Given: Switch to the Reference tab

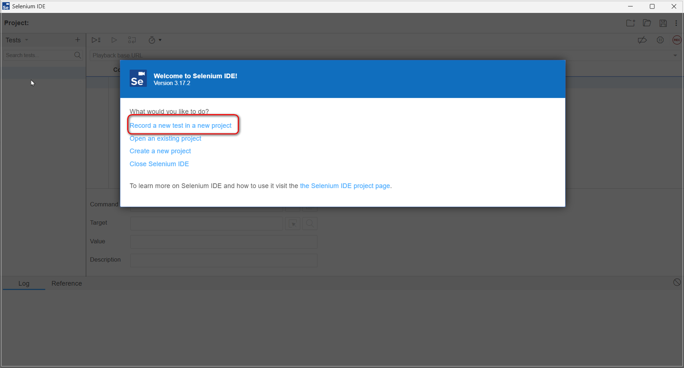Looking at the screenshot, I should (66, 283).
